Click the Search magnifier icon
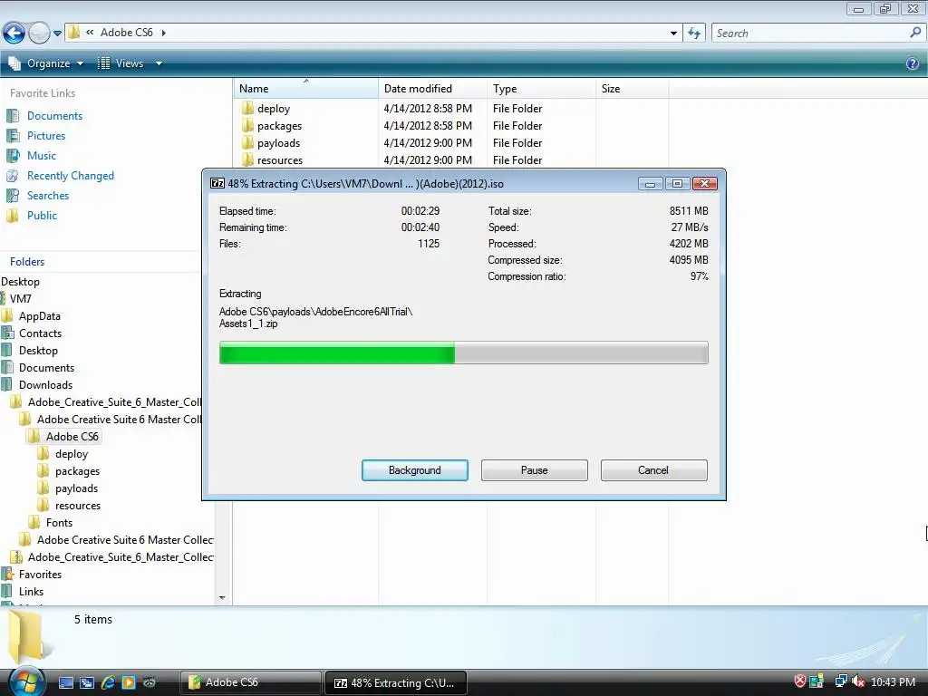Screen dimensions: 928x696 pos(915,34)
